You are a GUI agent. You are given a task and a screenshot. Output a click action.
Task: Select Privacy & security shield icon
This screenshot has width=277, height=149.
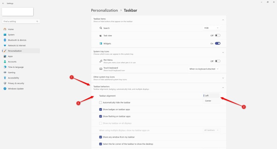[5, 83]
